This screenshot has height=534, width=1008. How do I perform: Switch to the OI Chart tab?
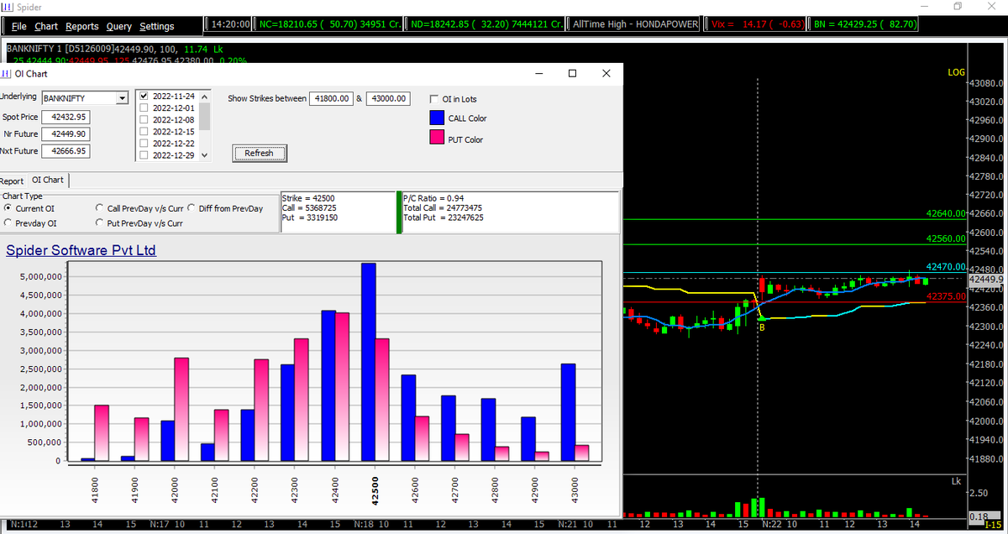pos(48,180)
